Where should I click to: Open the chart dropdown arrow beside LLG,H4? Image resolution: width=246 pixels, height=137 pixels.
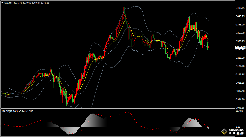tap(2, 3)
